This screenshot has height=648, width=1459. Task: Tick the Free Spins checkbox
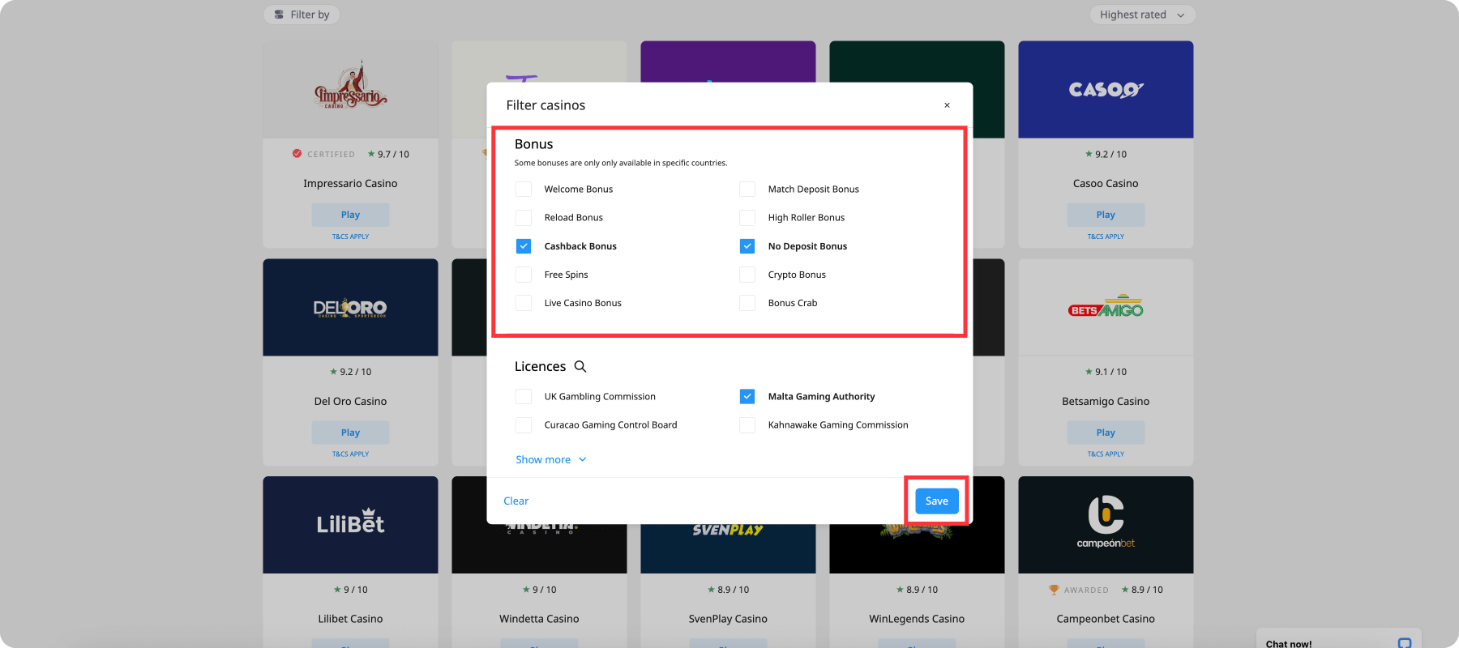tap(524, 275)
